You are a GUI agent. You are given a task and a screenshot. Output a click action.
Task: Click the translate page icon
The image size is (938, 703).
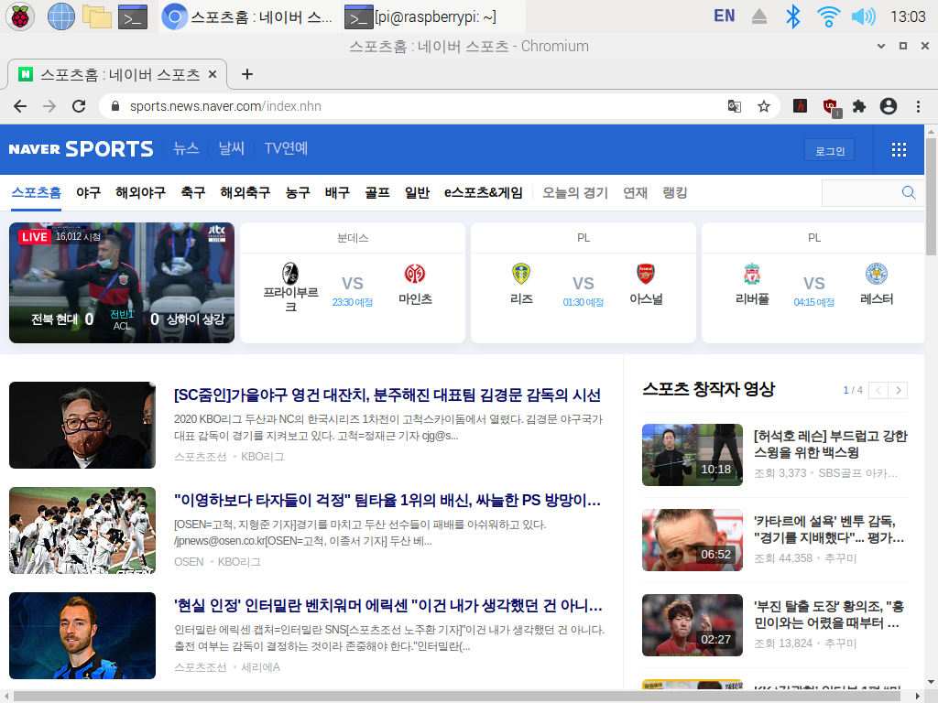coord(734,106)
